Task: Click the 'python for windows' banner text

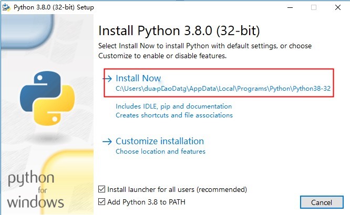Action: (36, 189)
